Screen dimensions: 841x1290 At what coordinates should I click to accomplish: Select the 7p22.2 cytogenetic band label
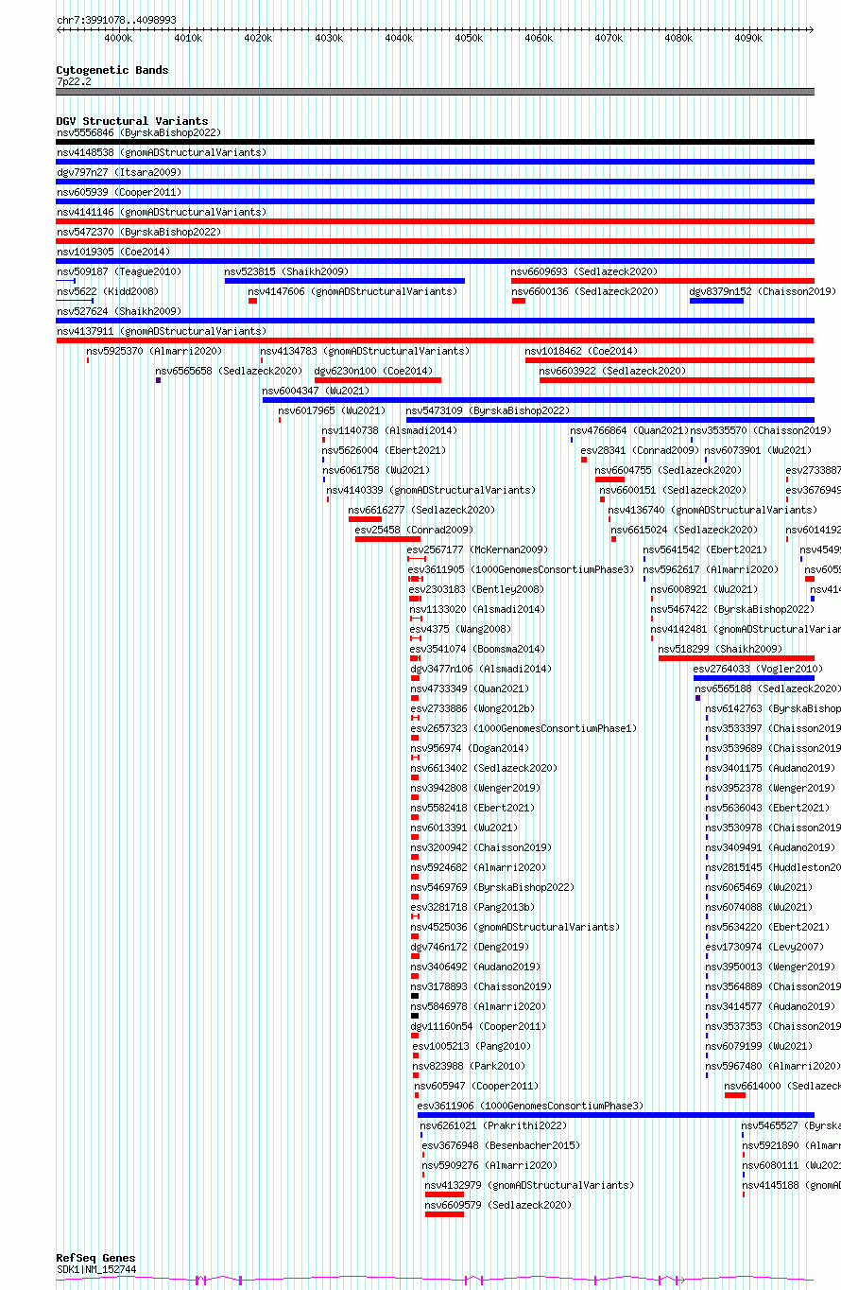point(74,81)
